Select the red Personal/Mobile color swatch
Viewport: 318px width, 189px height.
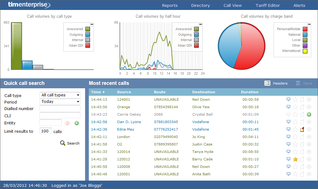click(305, 29)
